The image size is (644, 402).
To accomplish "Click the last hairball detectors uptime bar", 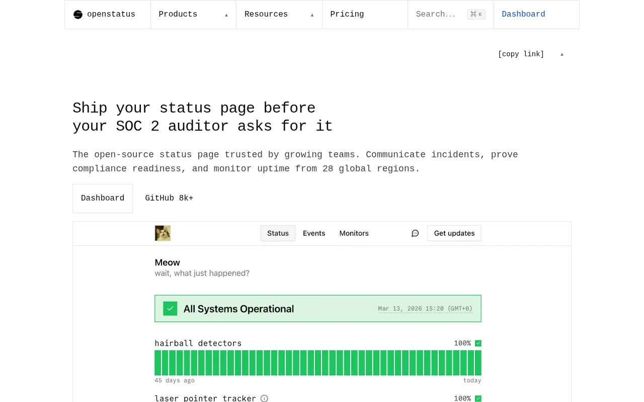I will coord(478,363).
